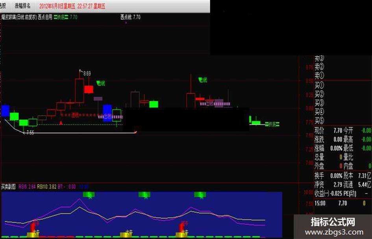Click the 量比 label

point(348,157)
